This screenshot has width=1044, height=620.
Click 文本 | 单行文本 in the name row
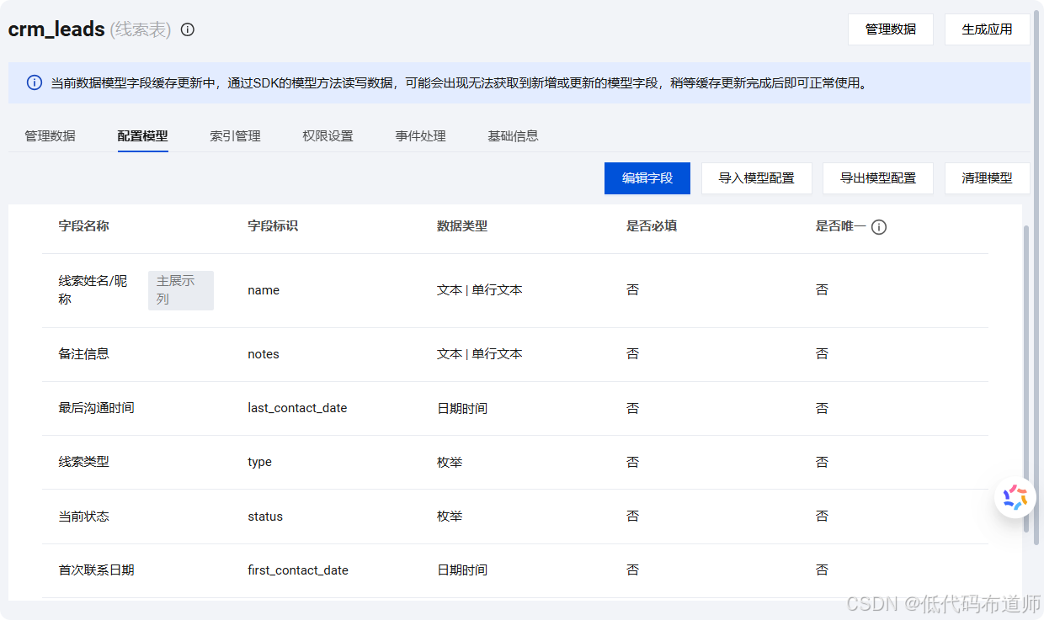tap(480, 290)
